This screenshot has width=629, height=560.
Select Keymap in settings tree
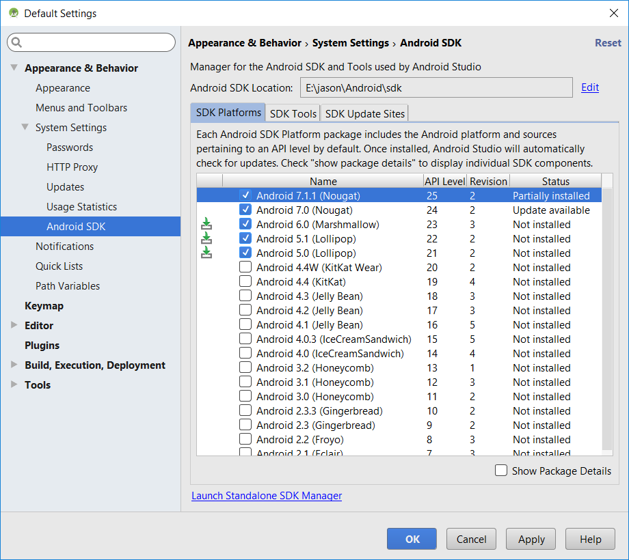tap(44, 305)
